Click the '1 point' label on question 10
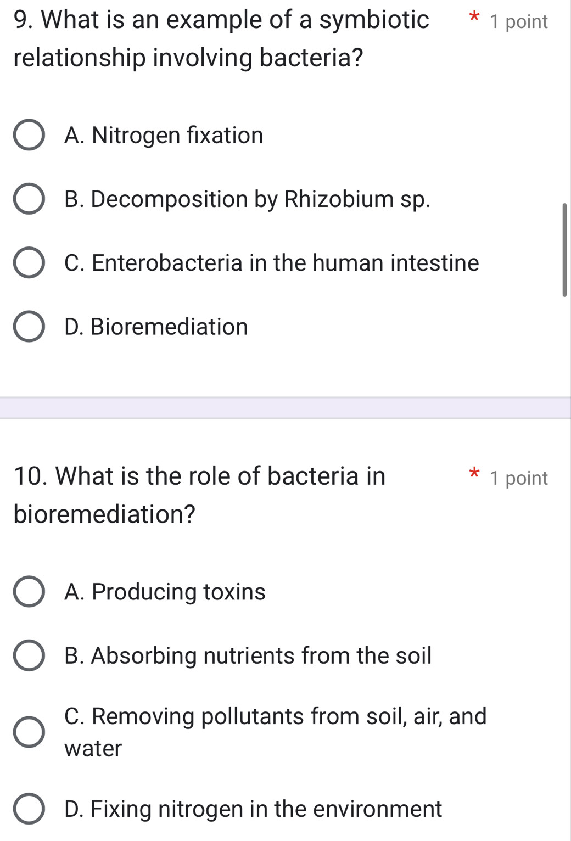Viewport: 571px width, 841px height. pos(519,479)
